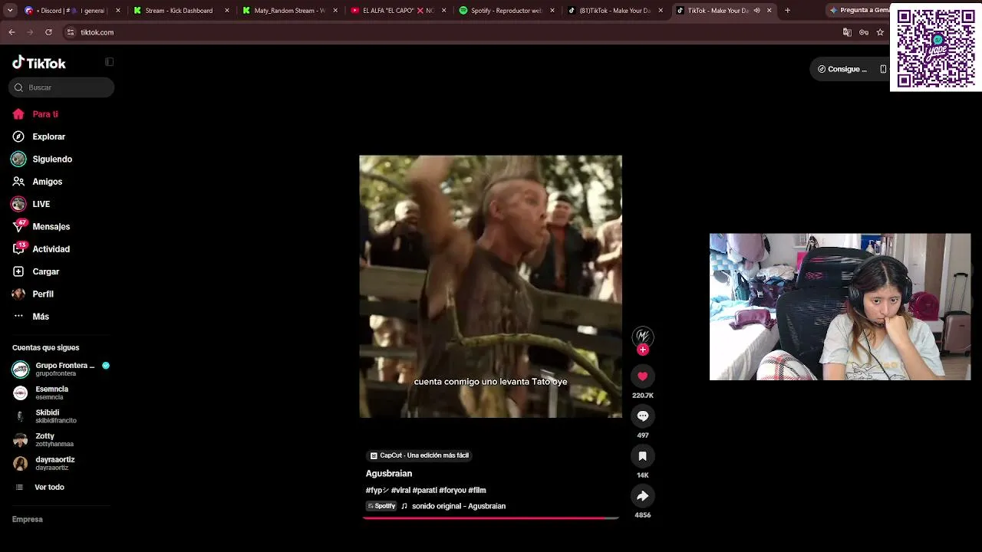Switch to the Maty_Random Stream tab
This screenshot has width=982, height=552.
click(290, 11)
